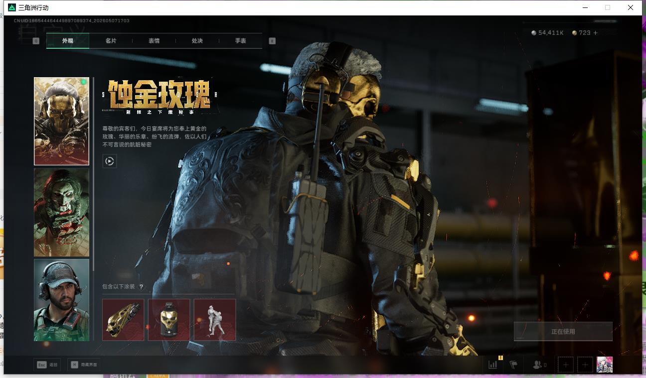Click the first empty squad slot plus
This screenshot has width=646, height=378.
coord(566,365)
